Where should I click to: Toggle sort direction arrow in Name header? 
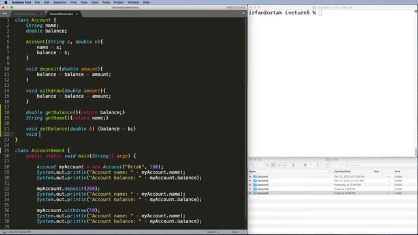(x=329, y=172)
